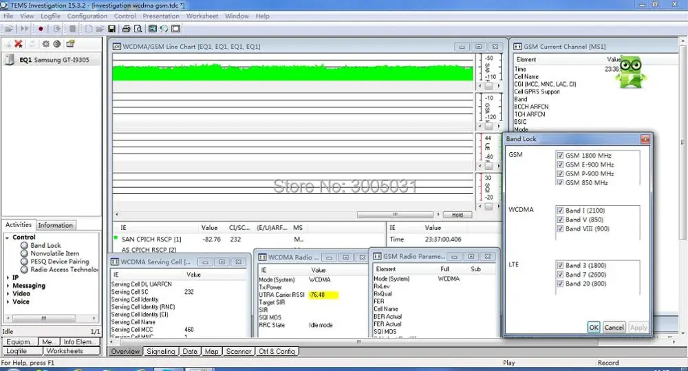
Task: Close the Band Lock dialog
Action: (645, 139)
